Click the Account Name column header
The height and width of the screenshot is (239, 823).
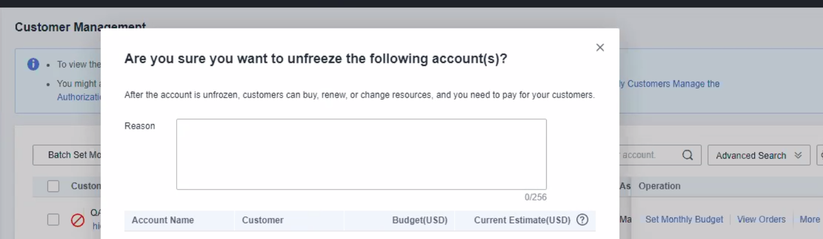point(163,221)
